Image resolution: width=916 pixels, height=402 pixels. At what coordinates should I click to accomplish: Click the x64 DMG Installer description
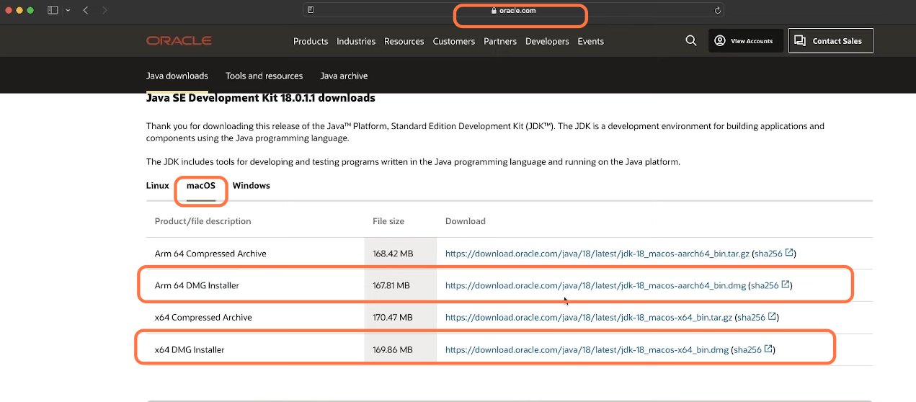[190, 349]
